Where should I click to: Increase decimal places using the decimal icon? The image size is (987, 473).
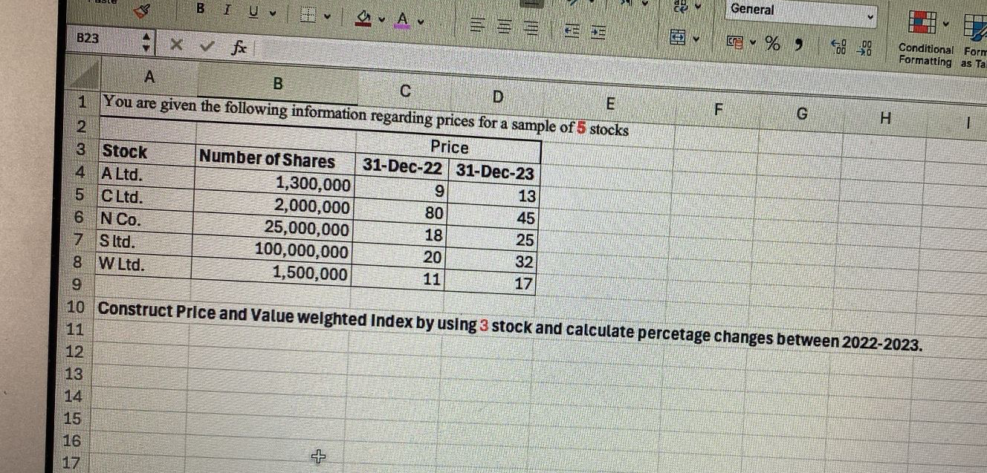pyautogui.click(x=838, y=47)
